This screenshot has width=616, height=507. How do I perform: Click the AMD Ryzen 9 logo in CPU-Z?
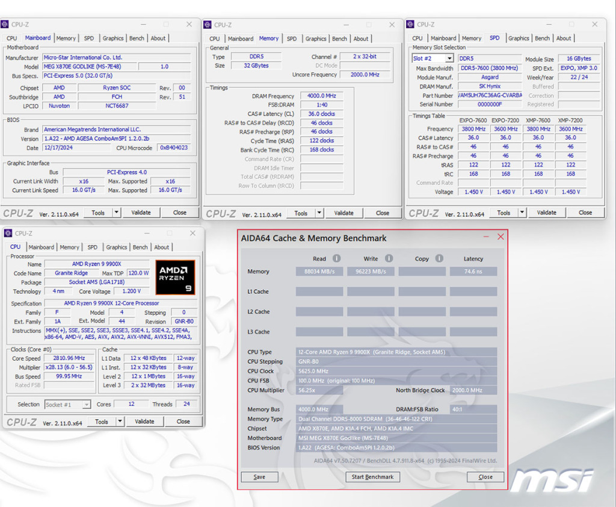pyautogui.click(x=175, y=278)
